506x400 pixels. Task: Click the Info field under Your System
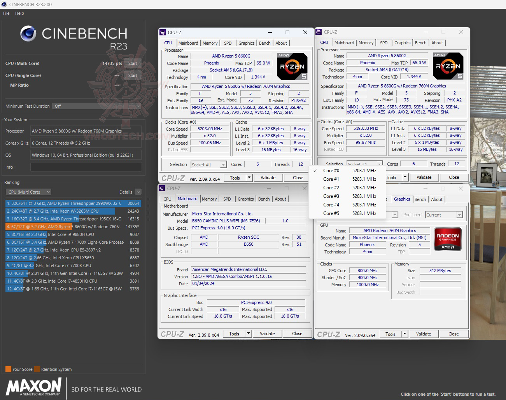[86, 167]
